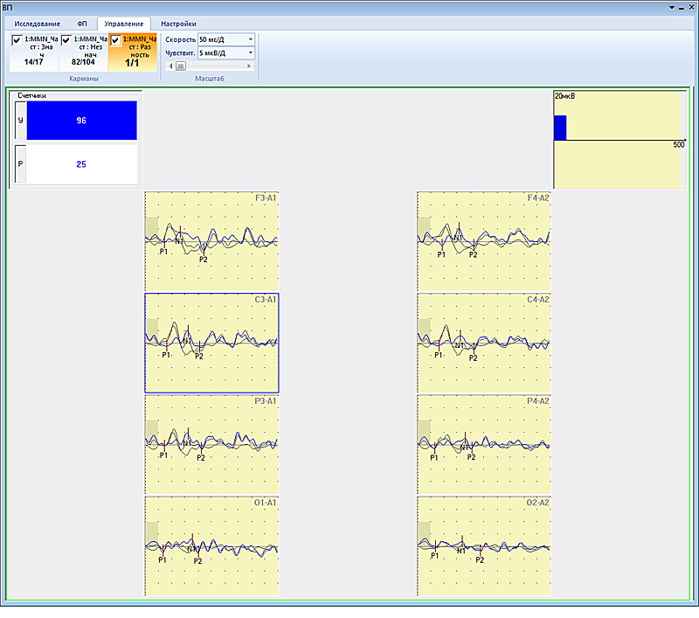Image resolution: width=699 pixels, height=618 pixels.
Task: Switch to the Исследование tab
Action: 37,24
